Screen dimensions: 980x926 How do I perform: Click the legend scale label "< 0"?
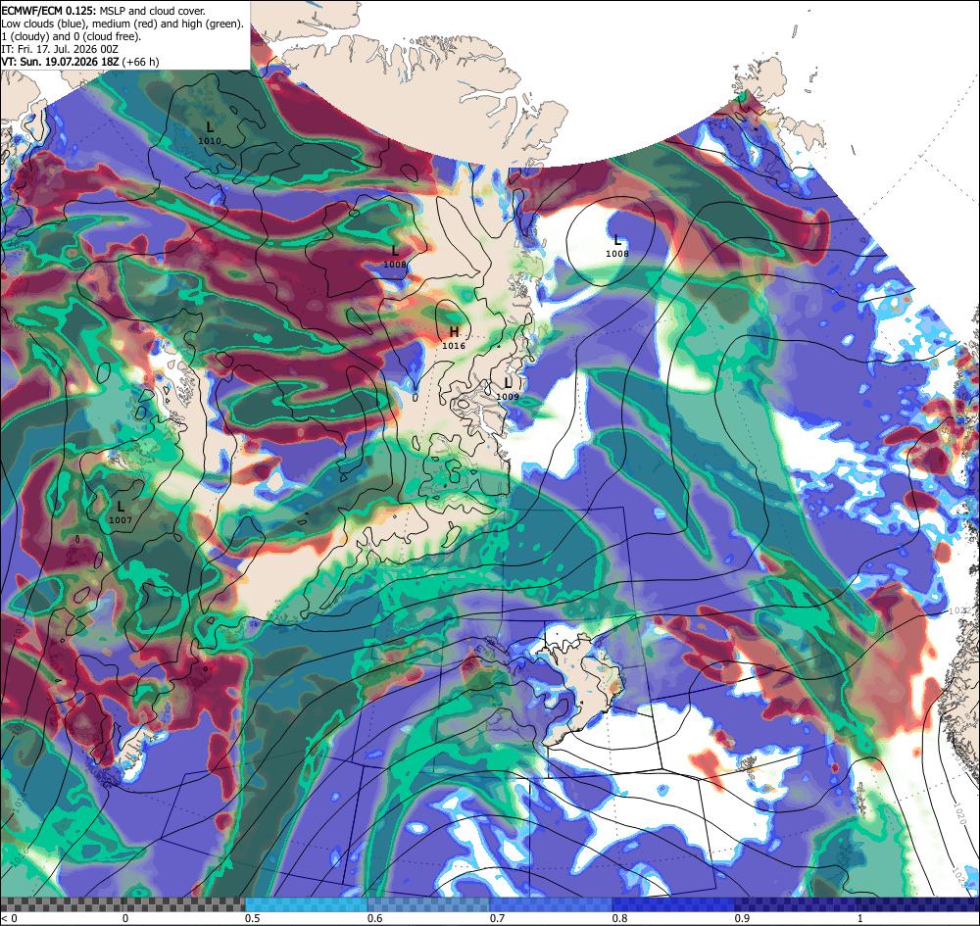click(x=10, y=918)
